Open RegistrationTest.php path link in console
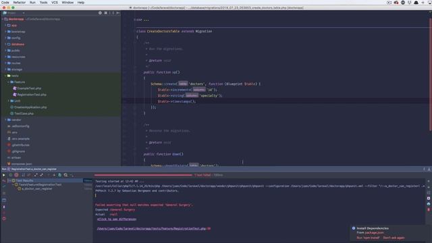The width and height of the screenshot is (432, 243). tap(151, 229)
